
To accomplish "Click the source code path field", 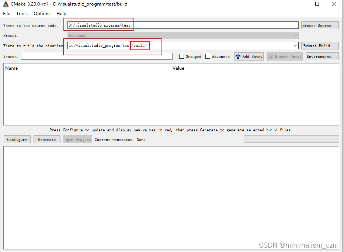I will pos(183,25).
